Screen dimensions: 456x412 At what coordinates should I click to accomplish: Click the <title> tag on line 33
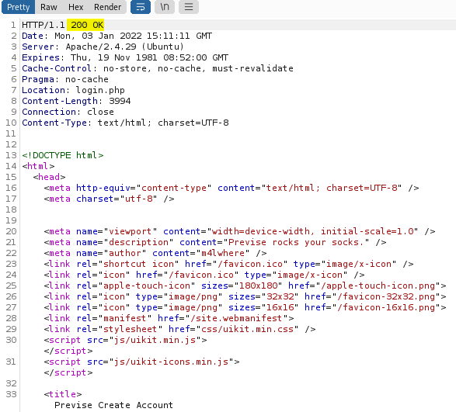pos(63,395)
